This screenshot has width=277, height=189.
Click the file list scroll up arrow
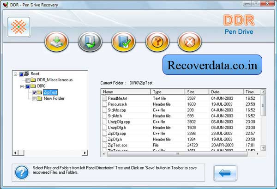click(x=263, y=92)
